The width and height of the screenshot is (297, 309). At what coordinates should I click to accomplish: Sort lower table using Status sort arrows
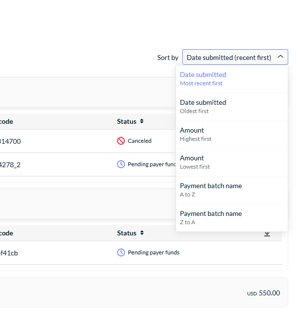tap(142, 233)
